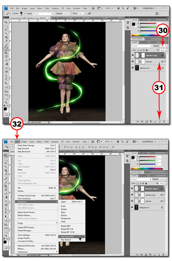Choose Flip Horizontal in Transform submenu
Screen dimensions: 172x261
click(72, 237)
